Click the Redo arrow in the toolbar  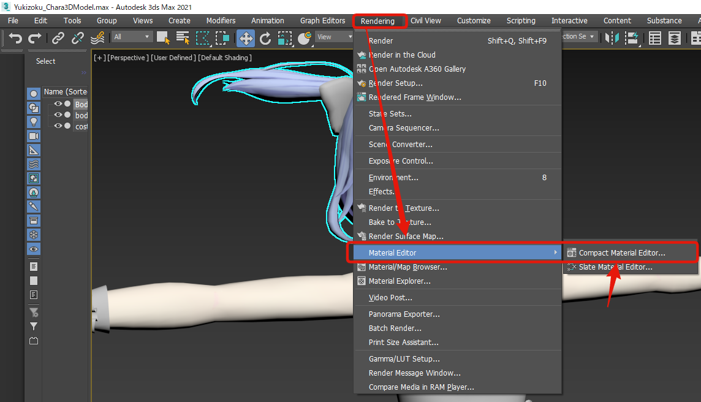pos(34,38)
